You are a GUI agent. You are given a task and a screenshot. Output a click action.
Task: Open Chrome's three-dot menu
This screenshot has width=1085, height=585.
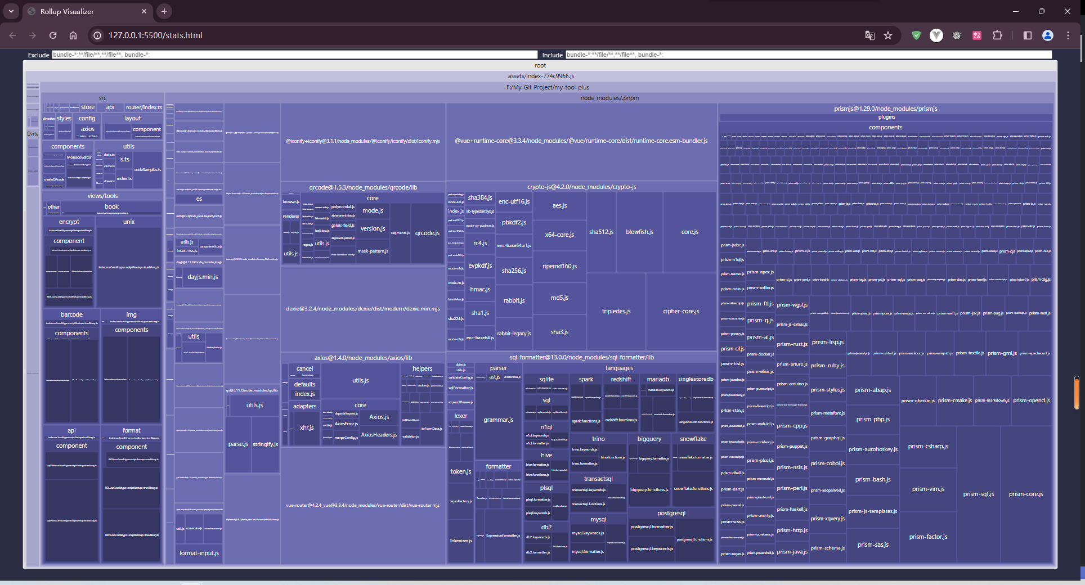click(1068, 35)
